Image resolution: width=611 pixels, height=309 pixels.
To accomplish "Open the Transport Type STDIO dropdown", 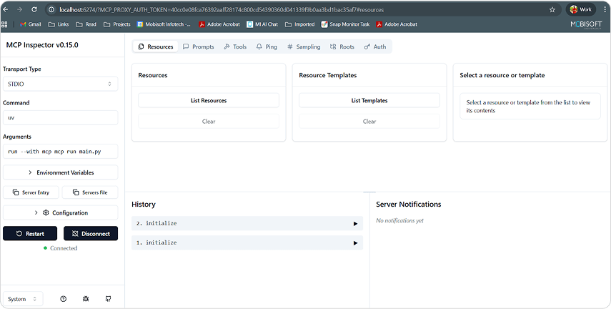I will tap(60, 84).
